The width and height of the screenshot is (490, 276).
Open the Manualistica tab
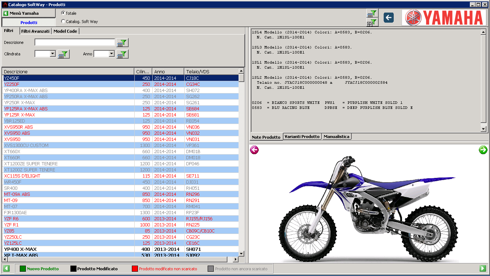tap(337, 137)
